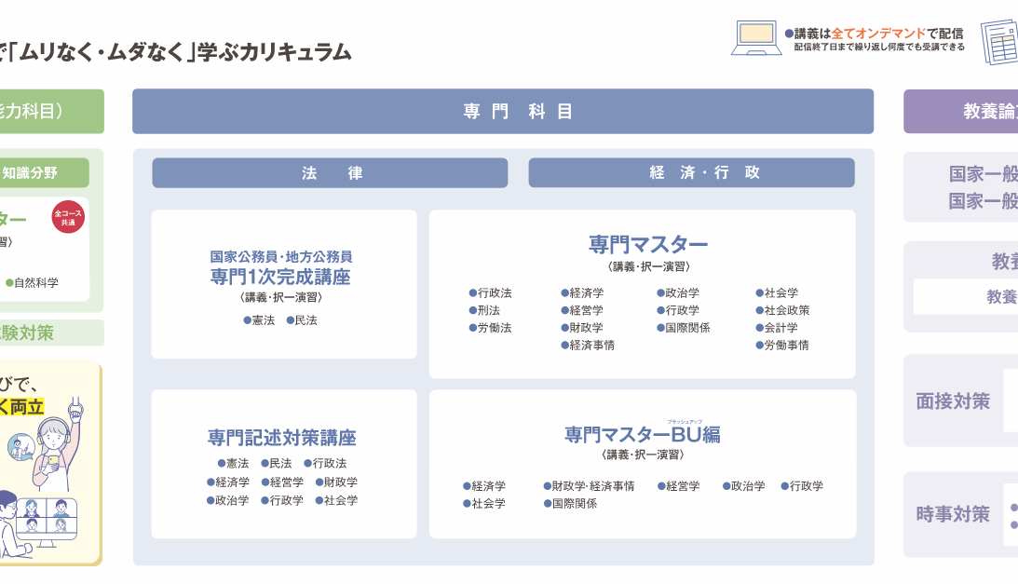The width and height of the screenshot is (1018, 584).
Task: Click the 刑法 subject in 専門マスター
Action: [485, 310]
